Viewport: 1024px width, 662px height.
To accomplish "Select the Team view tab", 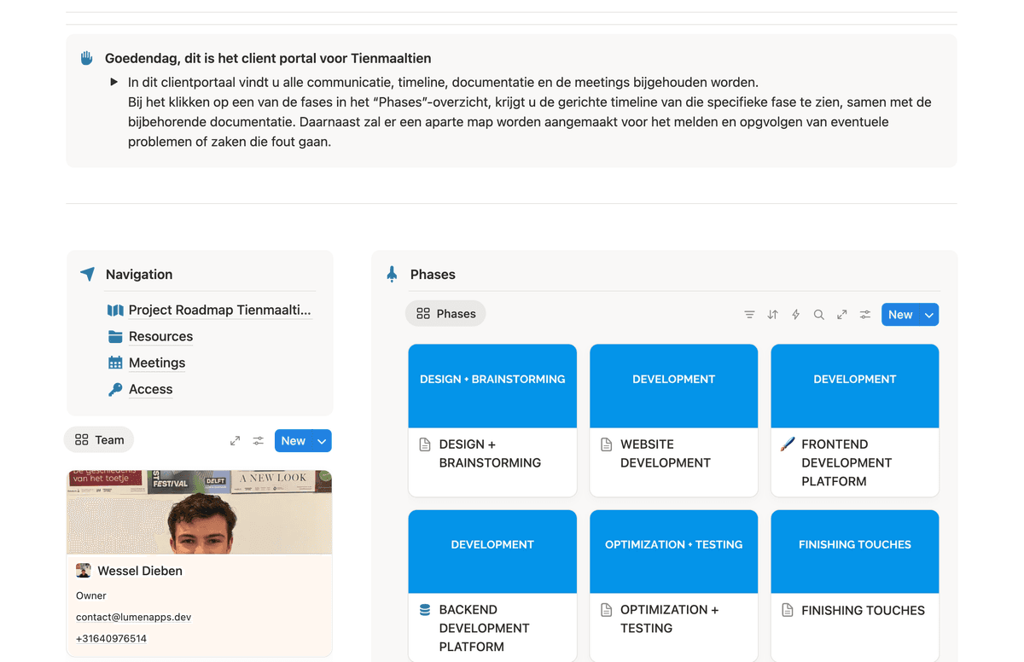I will pos(99,440).
